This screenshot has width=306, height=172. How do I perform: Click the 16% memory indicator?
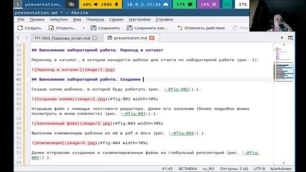point(208,4)
